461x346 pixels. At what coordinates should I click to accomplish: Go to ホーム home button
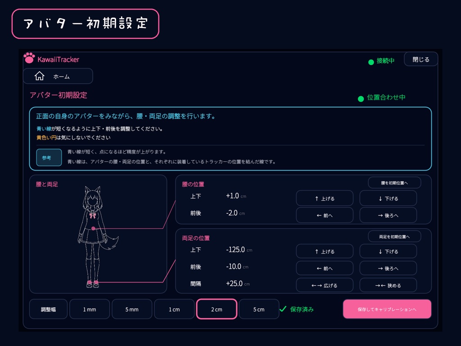click(x=58, y=76)
